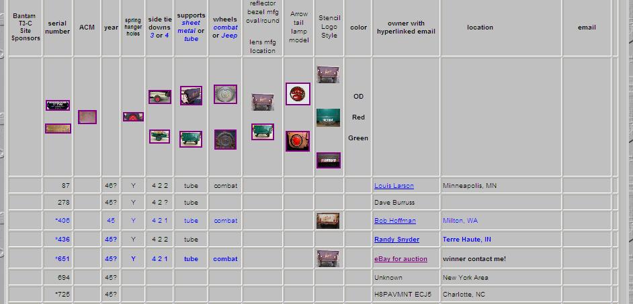Open stencil thumbnail in Bob Hoffman row
The height and width of the screenshot is (304, 633).
coord(328,221)
